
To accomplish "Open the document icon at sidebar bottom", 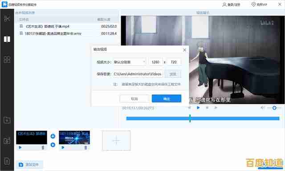I will click(7, 161).
